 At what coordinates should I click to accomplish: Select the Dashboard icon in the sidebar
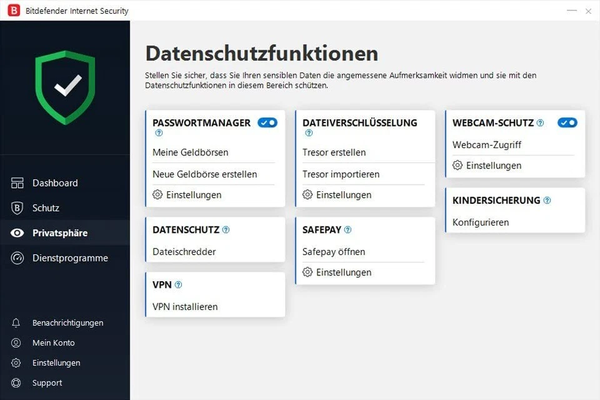coord(19,182)
